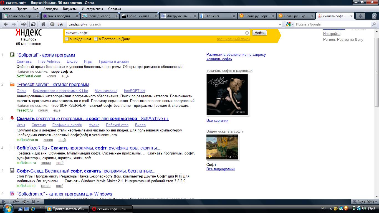Expand Quick Launch overflow chevron
Image resolution: width=379 pixels, height=213 pixels.
[42, 207]
